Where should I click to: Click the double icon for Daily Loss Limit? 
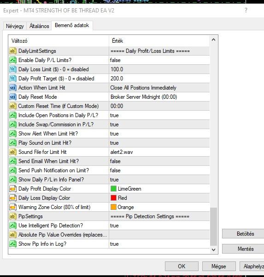[x=13, y=69]
